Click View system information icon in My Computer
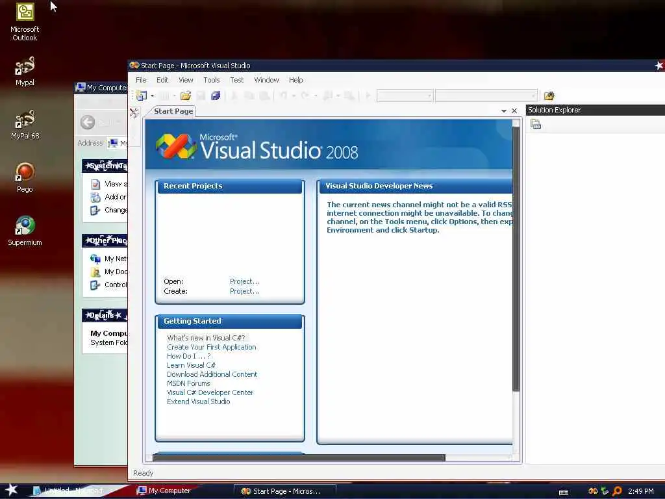Image resolution: width=665 pixels, height=499 pixels. pyautogui.click(x=96, y=184)
